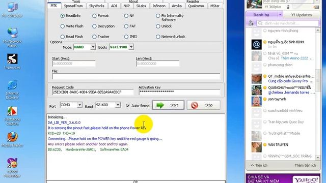
Task: Select Decryption radio option
Action: 94,26
